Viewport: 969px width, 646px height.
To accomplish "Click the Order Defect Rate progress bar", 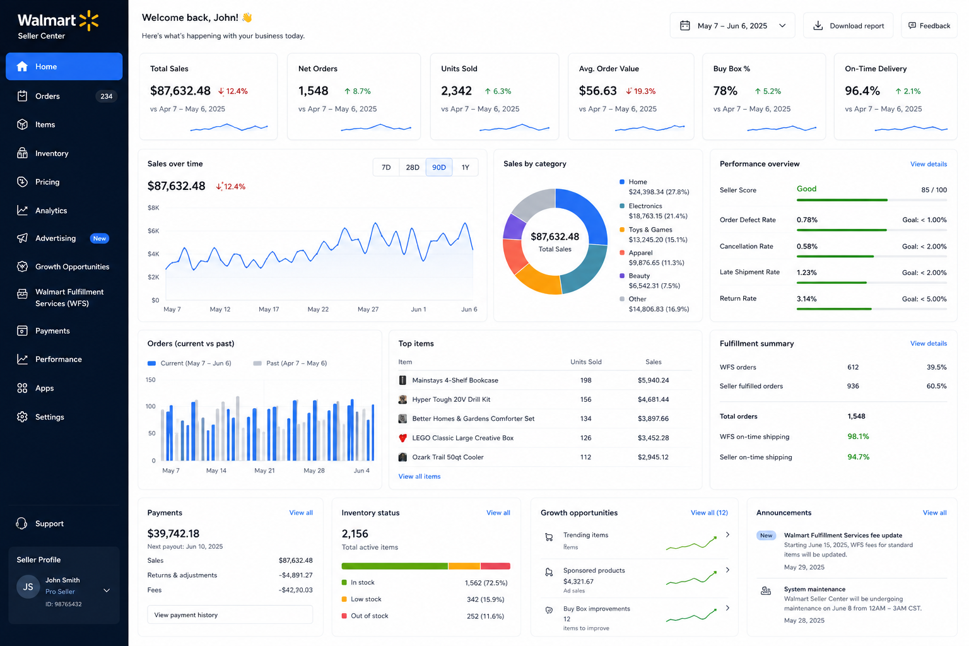I will tap(871, 230).
